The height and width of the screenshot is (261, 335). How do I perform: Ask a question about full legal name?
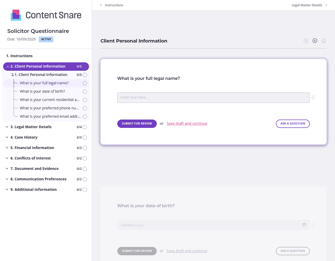point(293,124)
